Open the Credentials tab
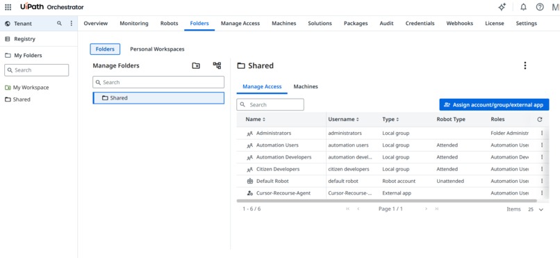The height and width of the screenshot is (258, 560). point(420,23)
